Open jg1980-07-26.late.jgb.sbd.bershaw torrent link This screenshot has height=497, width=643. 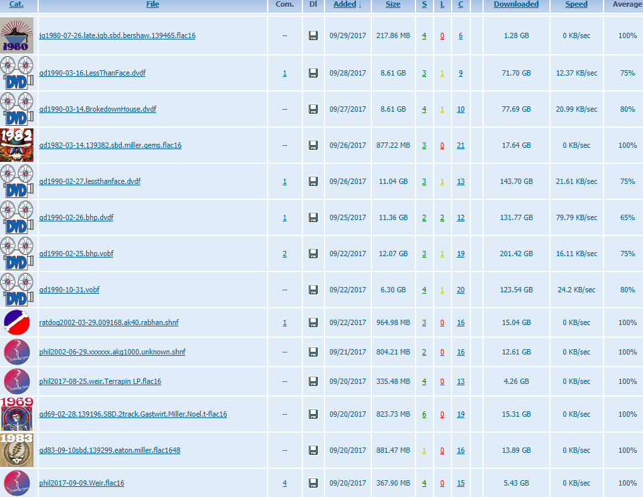(x=117, y=35)
